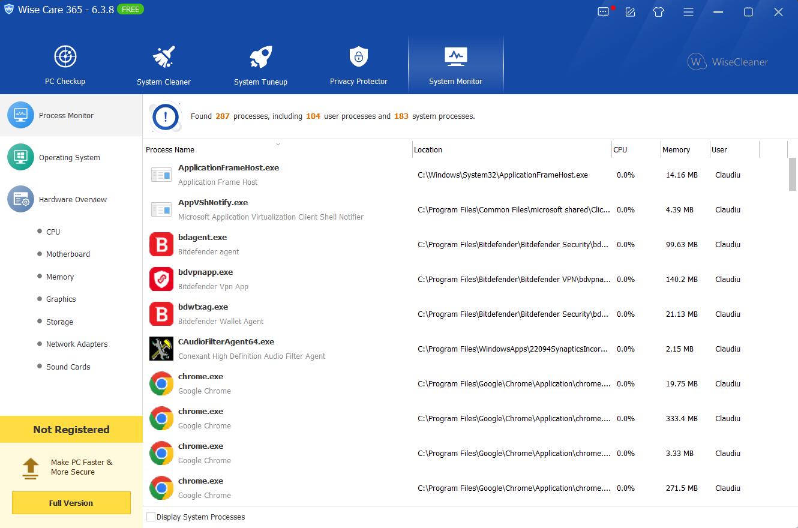798x528 pixels.
Task: Open Graphics hardware details
Action: [x=61, y=299]
